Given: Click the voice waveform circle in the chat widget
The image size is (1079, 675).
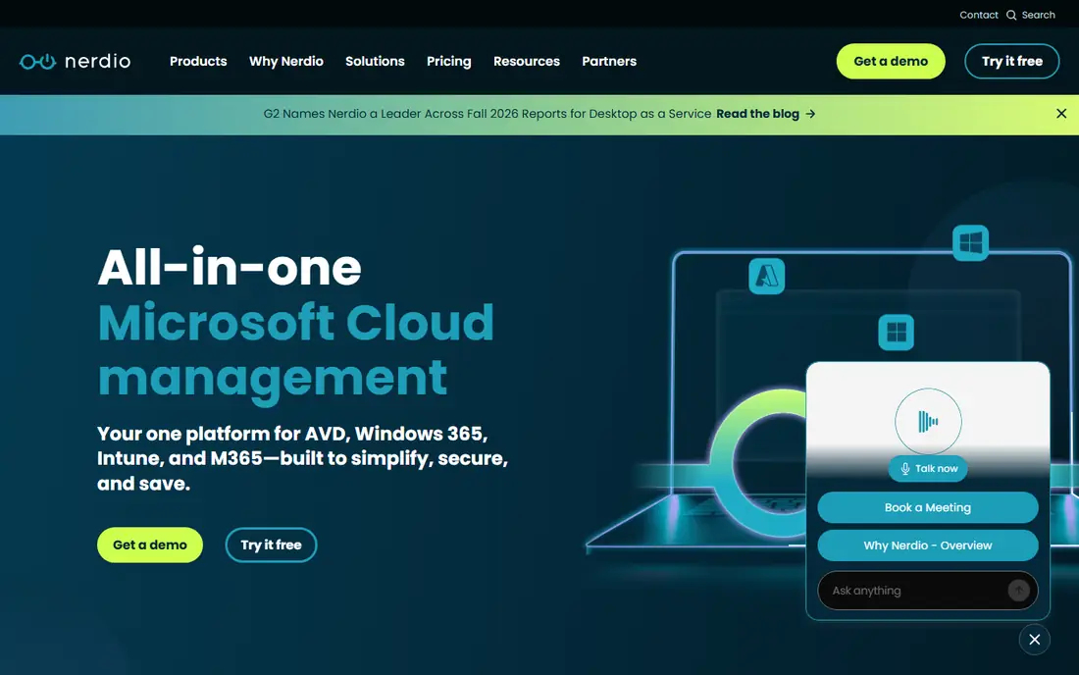Looking at the screenshot, I should pyautogui.click(x=928, y=421).
